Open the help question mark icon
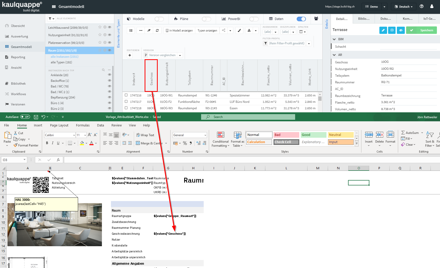This screenshot has width=440, height=268. (422, 6)
